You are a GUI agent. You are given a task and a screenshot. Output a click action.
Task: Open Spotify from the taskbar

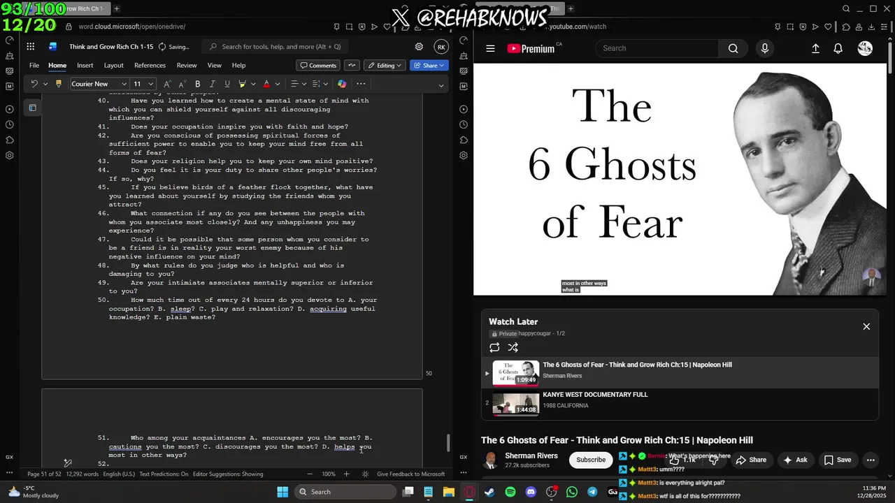[510, 492]
